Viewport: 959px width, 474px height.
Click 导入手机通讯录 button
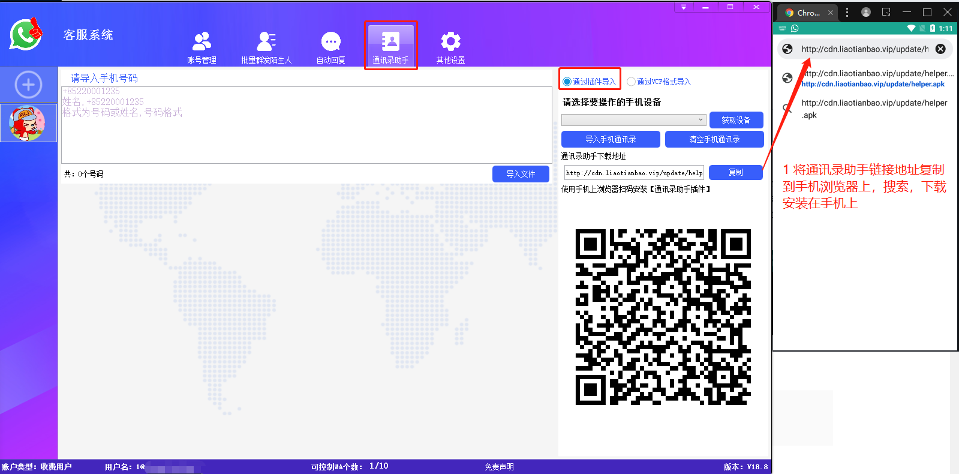(x=611, y=139)
